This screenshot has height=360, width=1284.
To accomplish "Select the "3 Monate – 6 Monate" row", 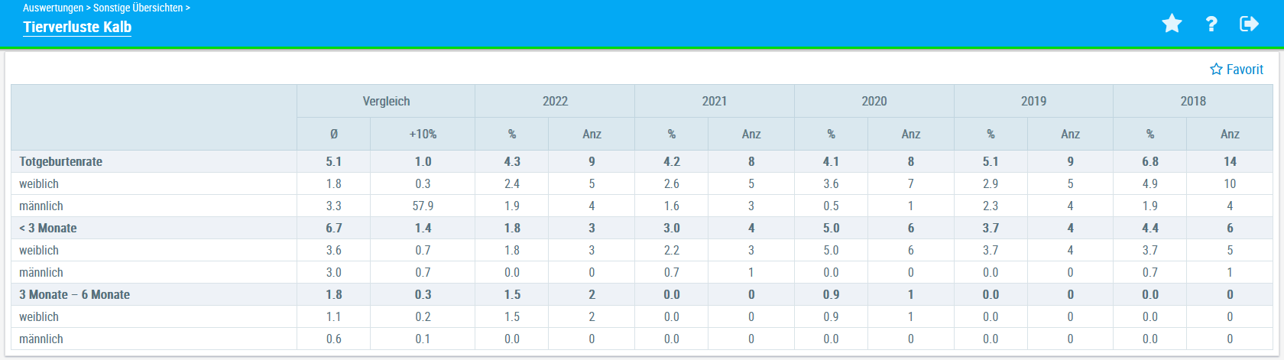I will click(75, 294).
